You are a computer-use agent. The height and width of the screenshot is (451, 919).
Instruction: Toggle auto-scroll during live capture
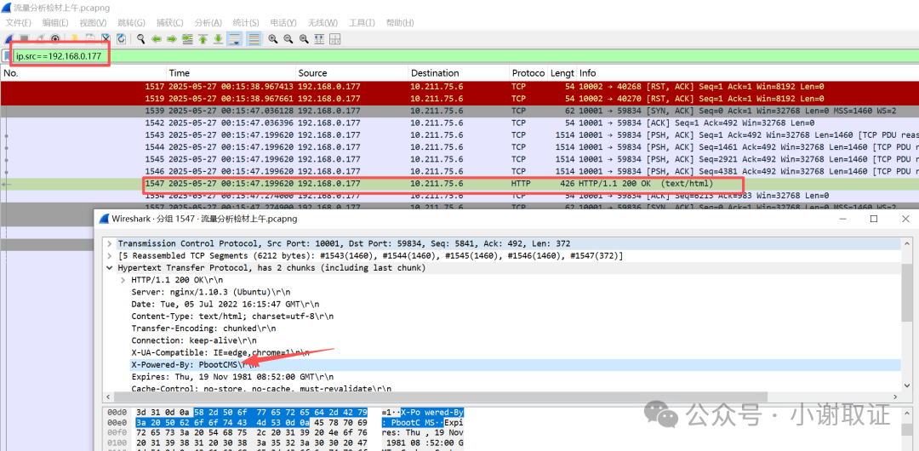click(x=234, y=39)
